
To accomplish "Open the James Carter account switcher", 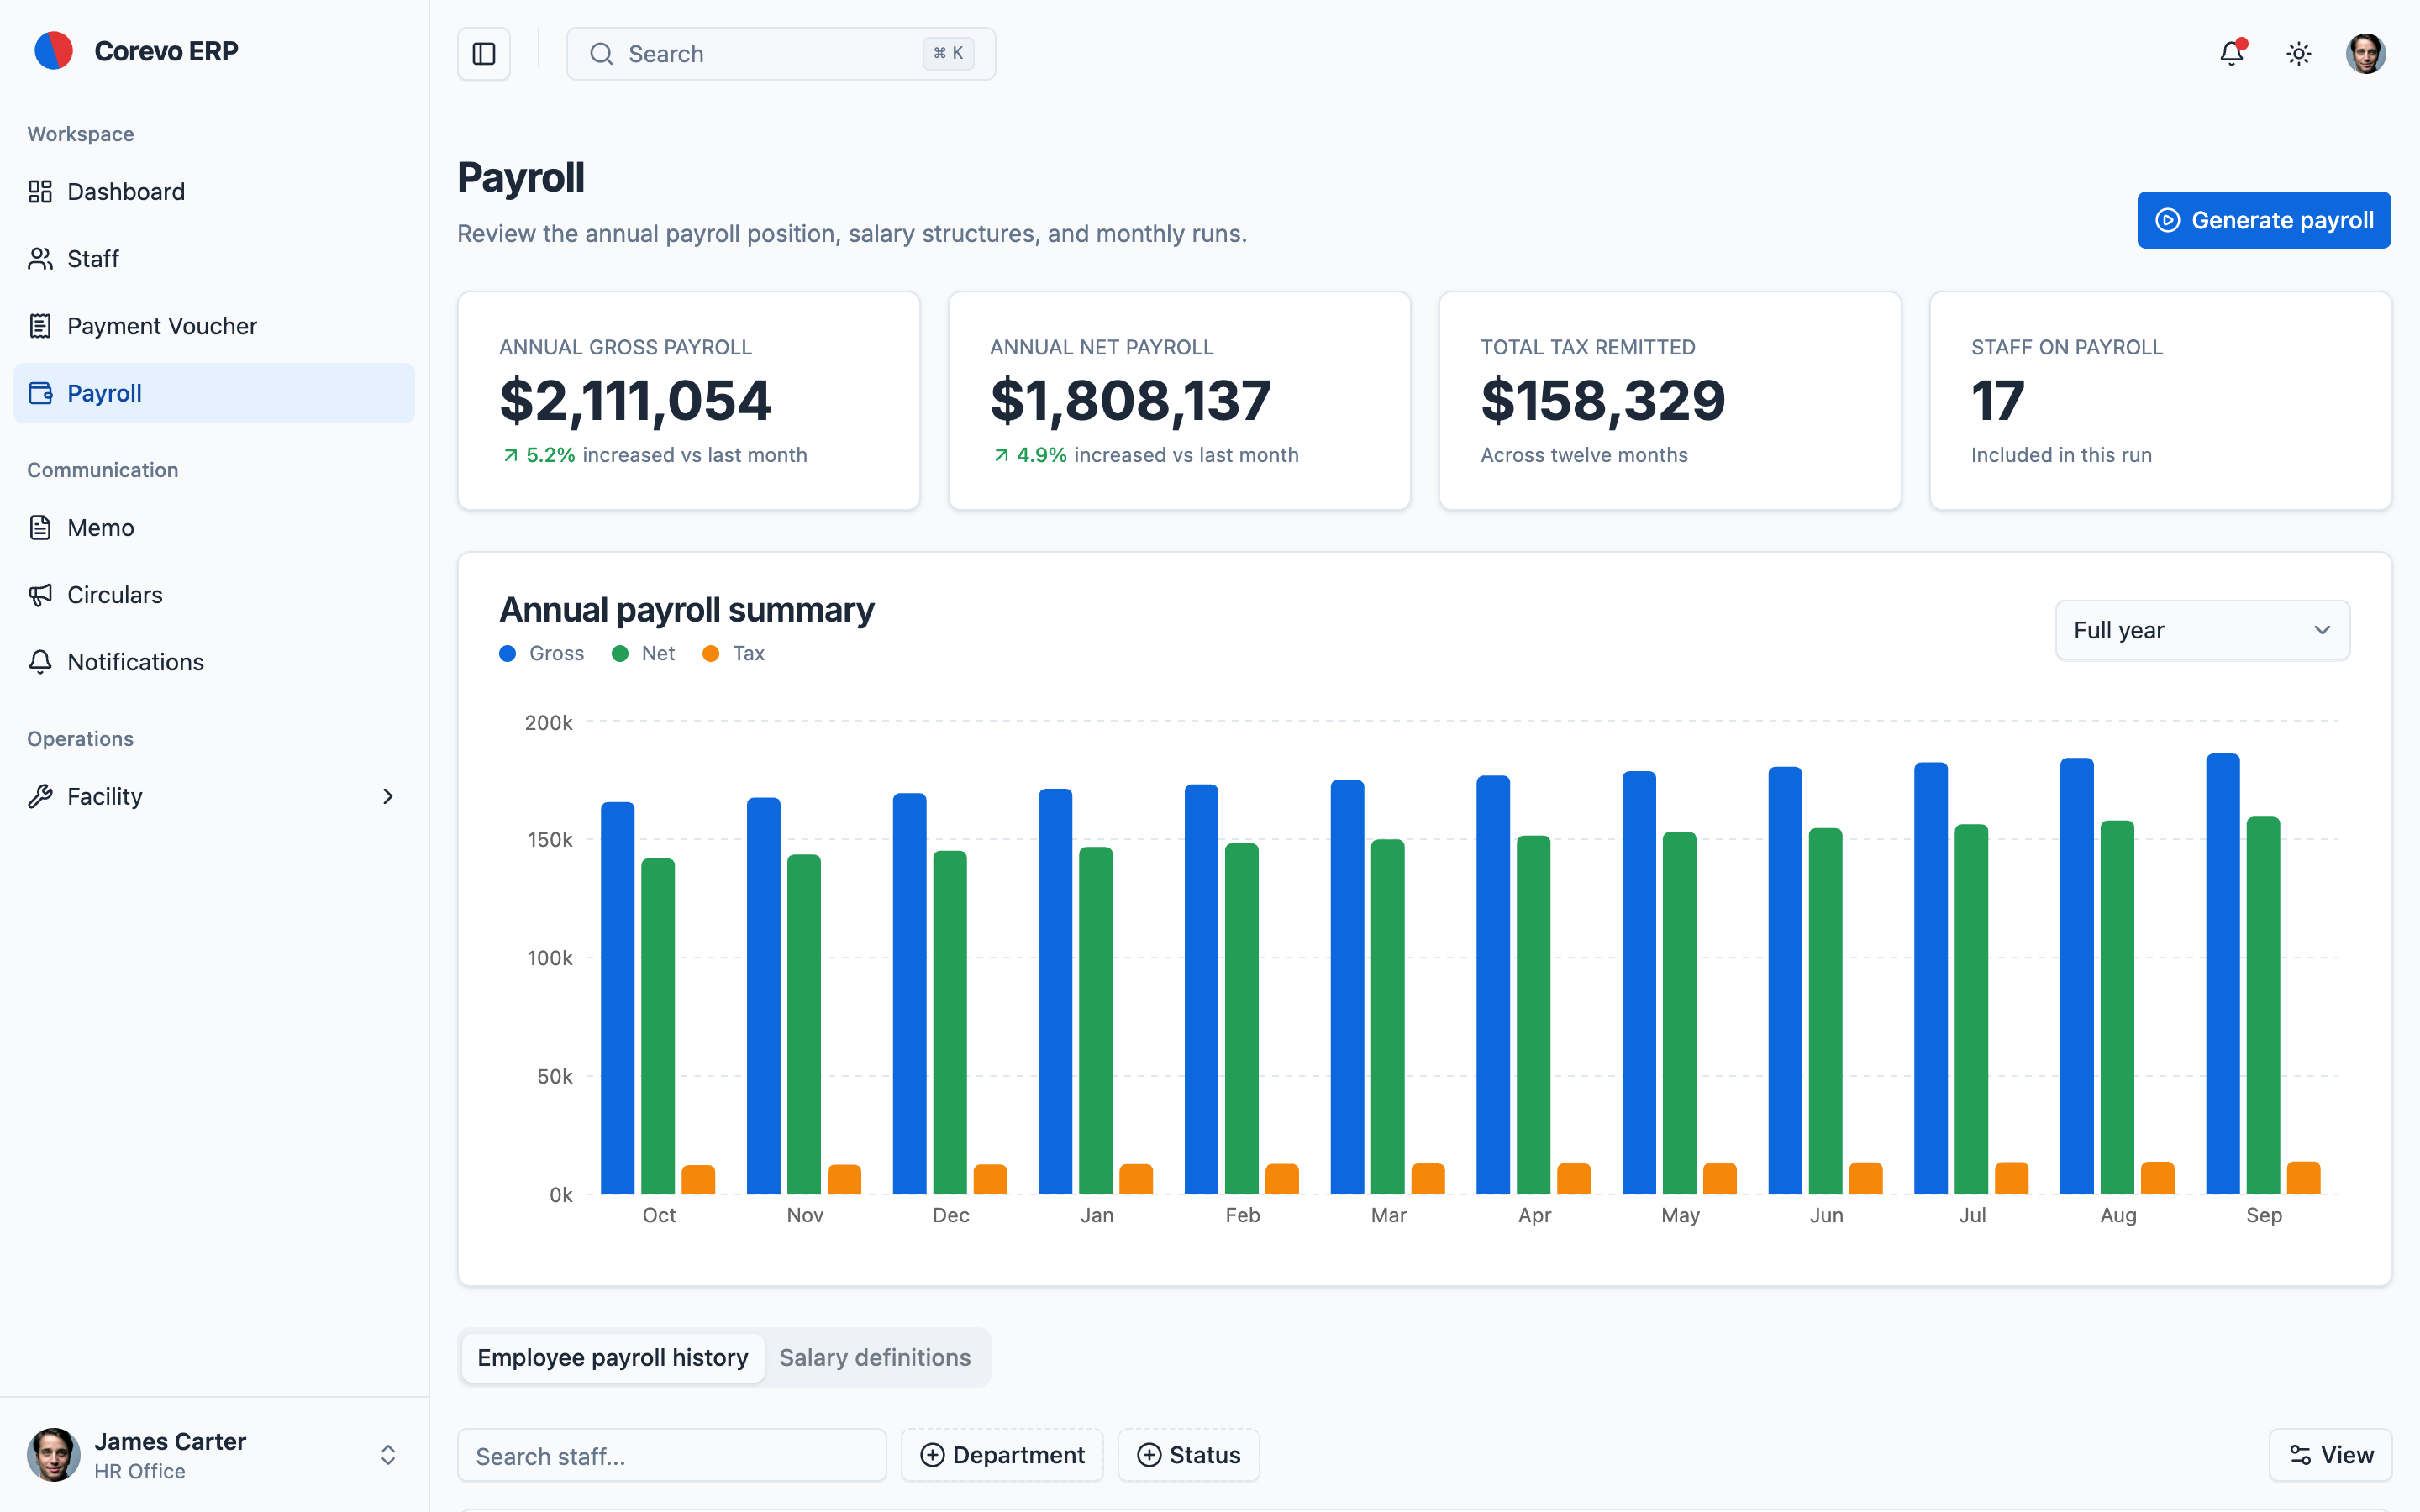I will [214, 1455].
